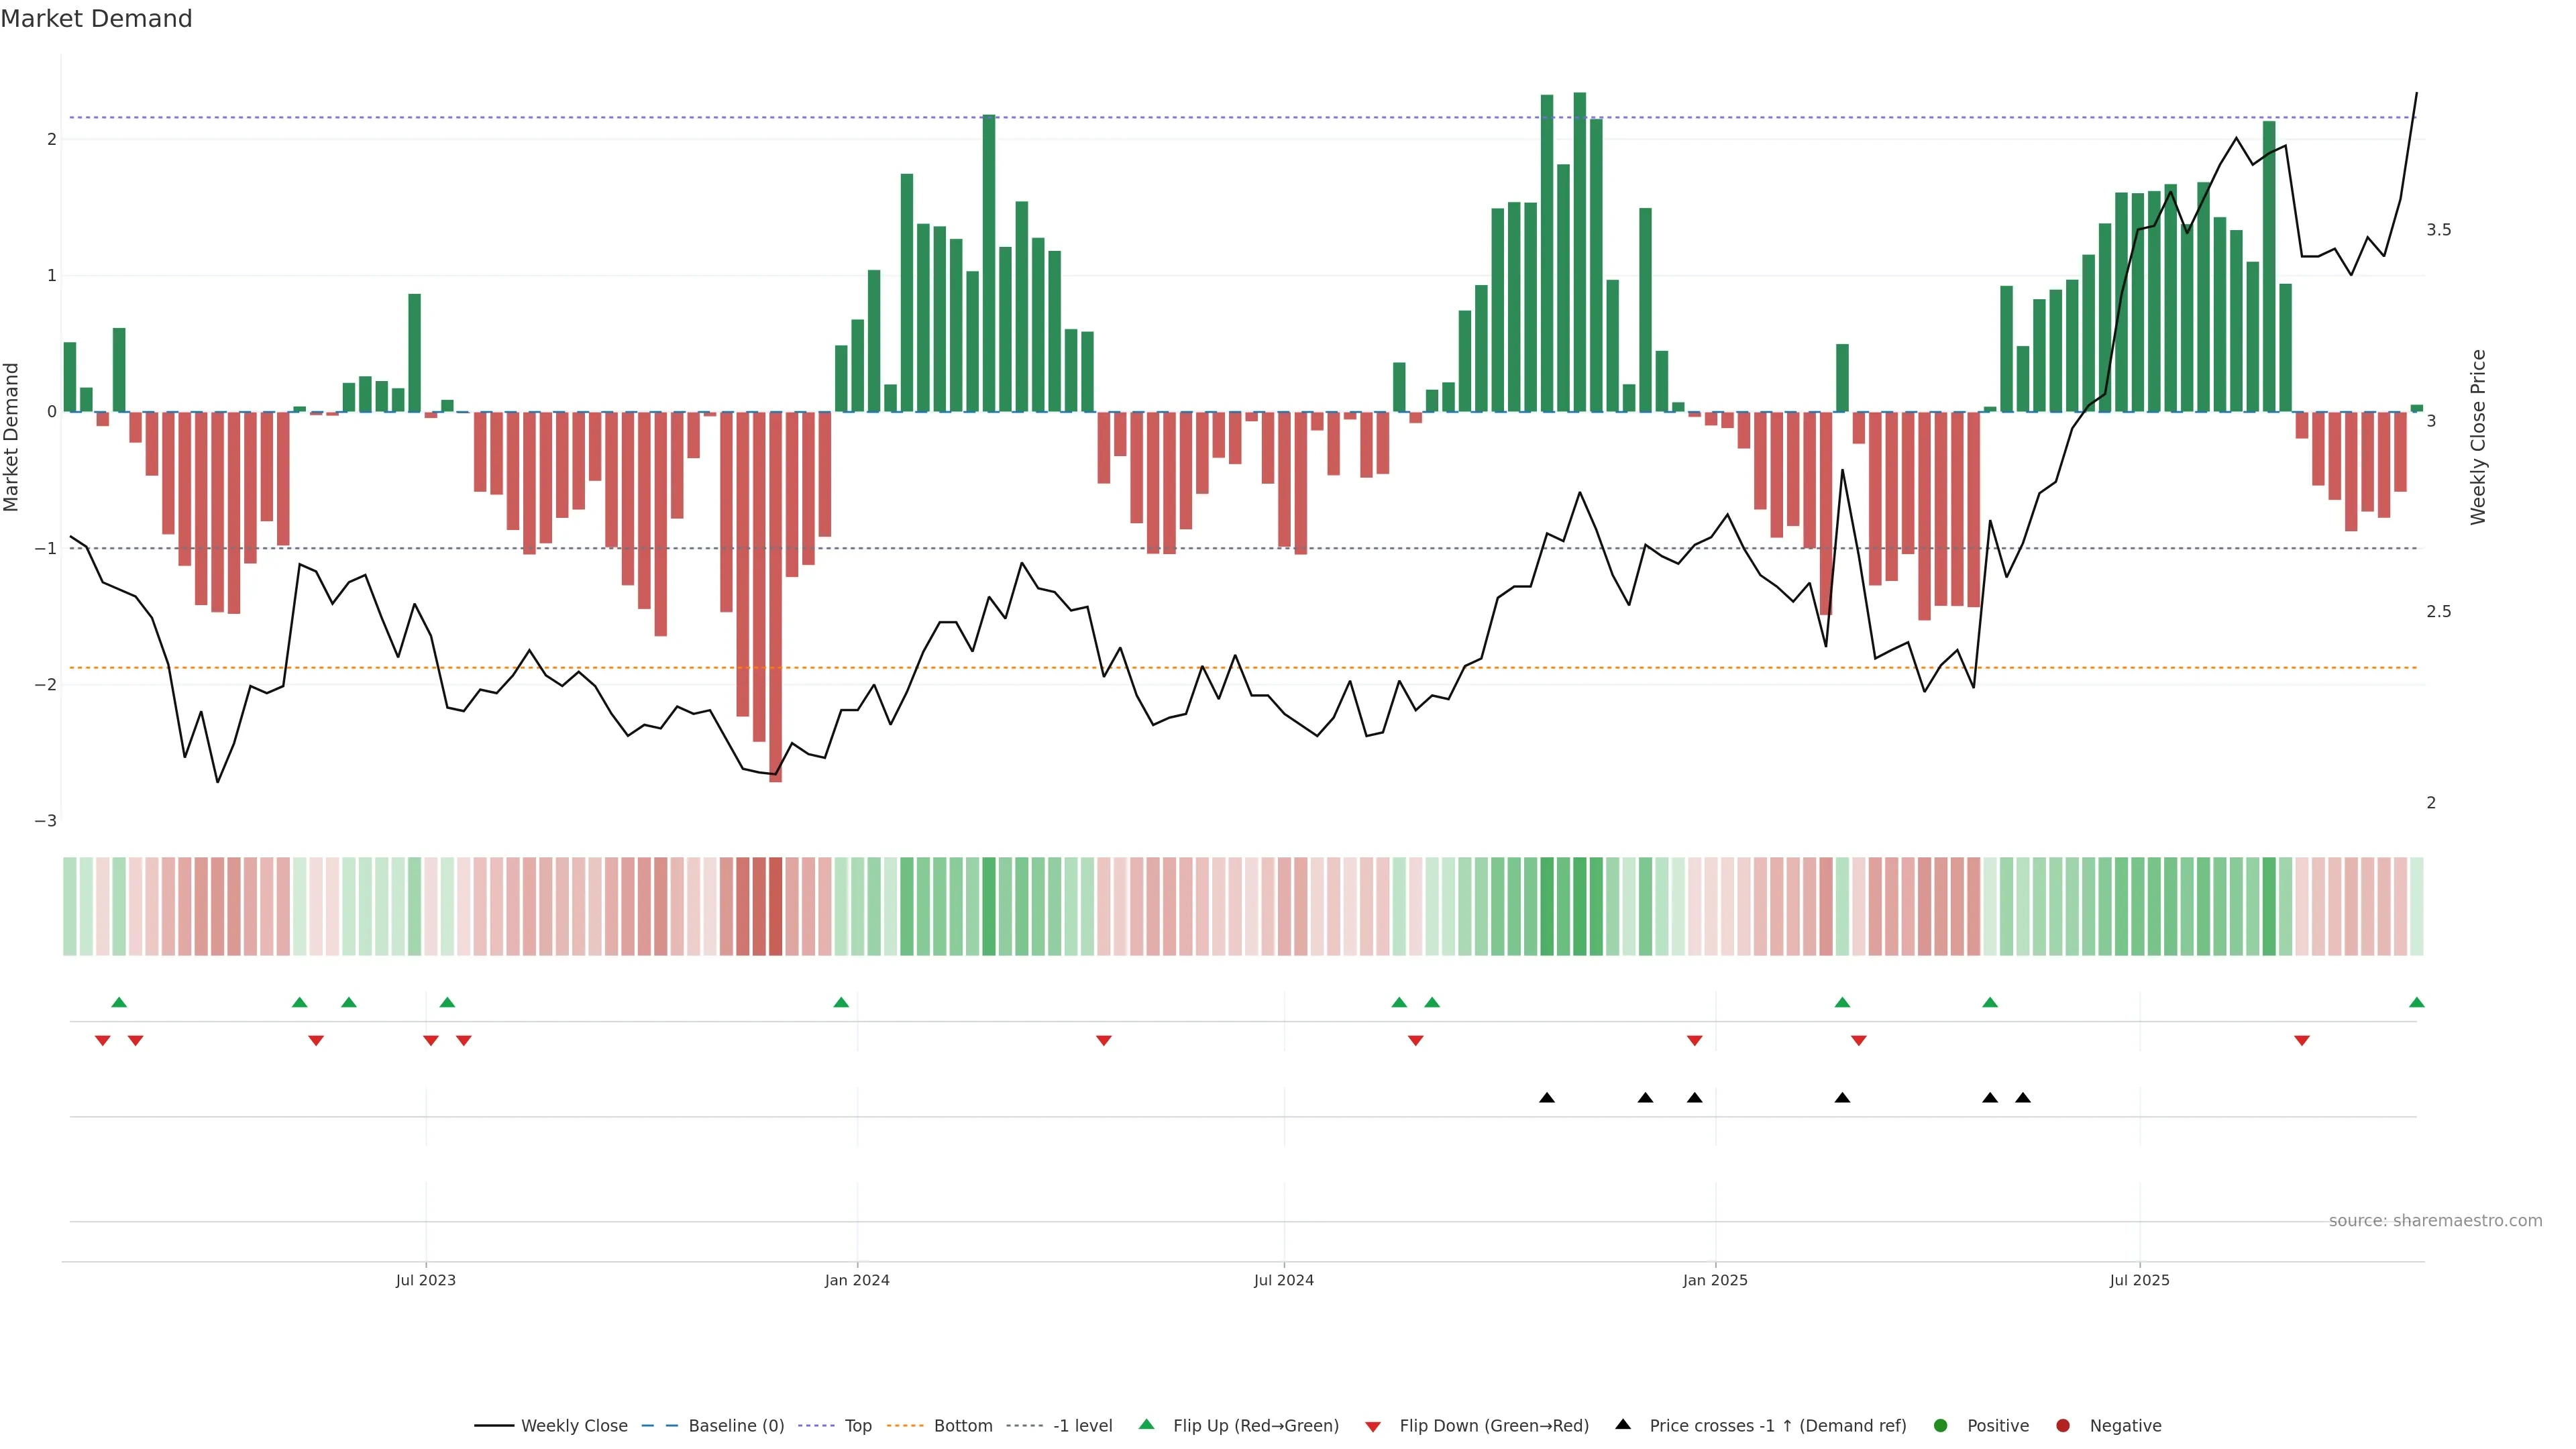Toggle the -1 level legend entry
This screenshot has width=2576, height=1449.
[x=1082, y=1426]
